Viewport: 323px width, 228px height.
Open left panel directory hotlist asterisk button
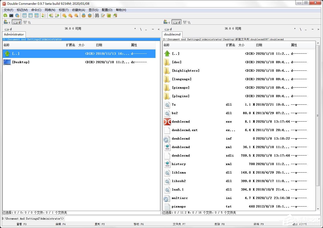point(135,29)
